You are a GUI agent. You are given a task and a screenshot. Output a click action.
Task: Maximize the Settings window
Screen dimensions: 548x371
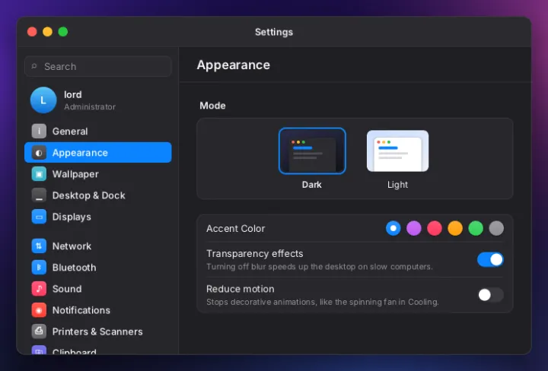coord(63,32)
